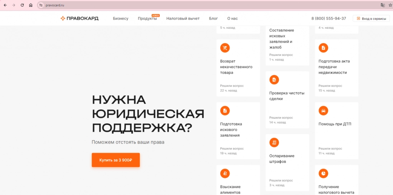Click the Возврат некачественного товара card title
393x195 pixels.
[x=236, y=67]
